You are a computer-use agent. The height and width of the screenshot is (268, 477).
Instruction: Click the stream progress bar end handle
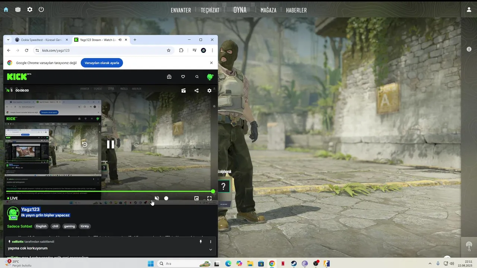coord(213,191)
